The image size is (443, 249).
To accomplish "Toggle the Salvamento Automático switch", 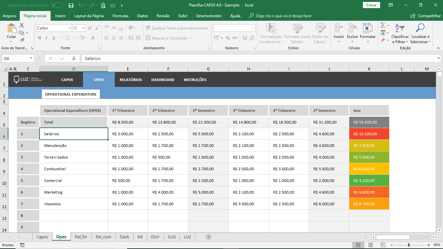I will pyautogui.click(x=57, y=5).
